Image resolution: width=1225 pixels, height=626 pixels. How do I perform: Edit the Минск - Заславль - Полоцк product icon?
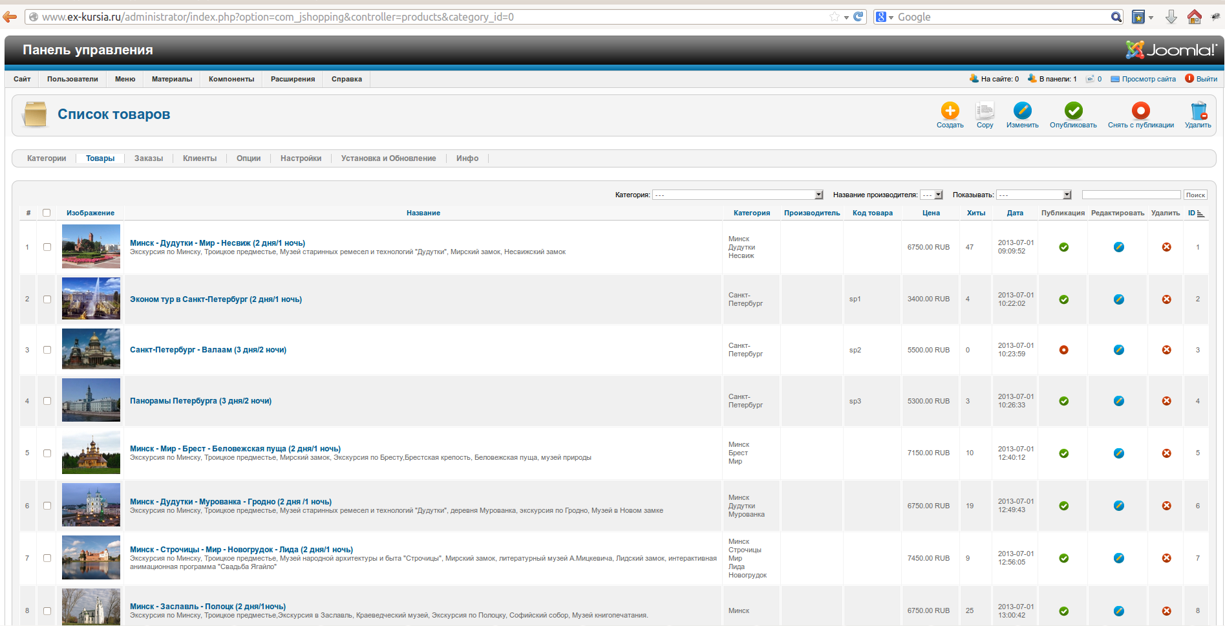(1118, 611)
